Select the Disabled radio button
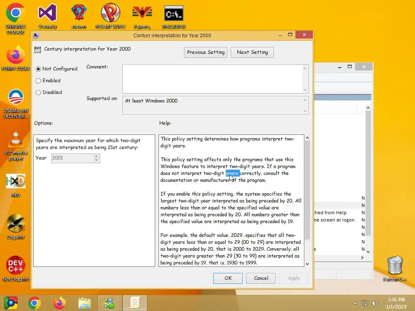 pos(39,92)
